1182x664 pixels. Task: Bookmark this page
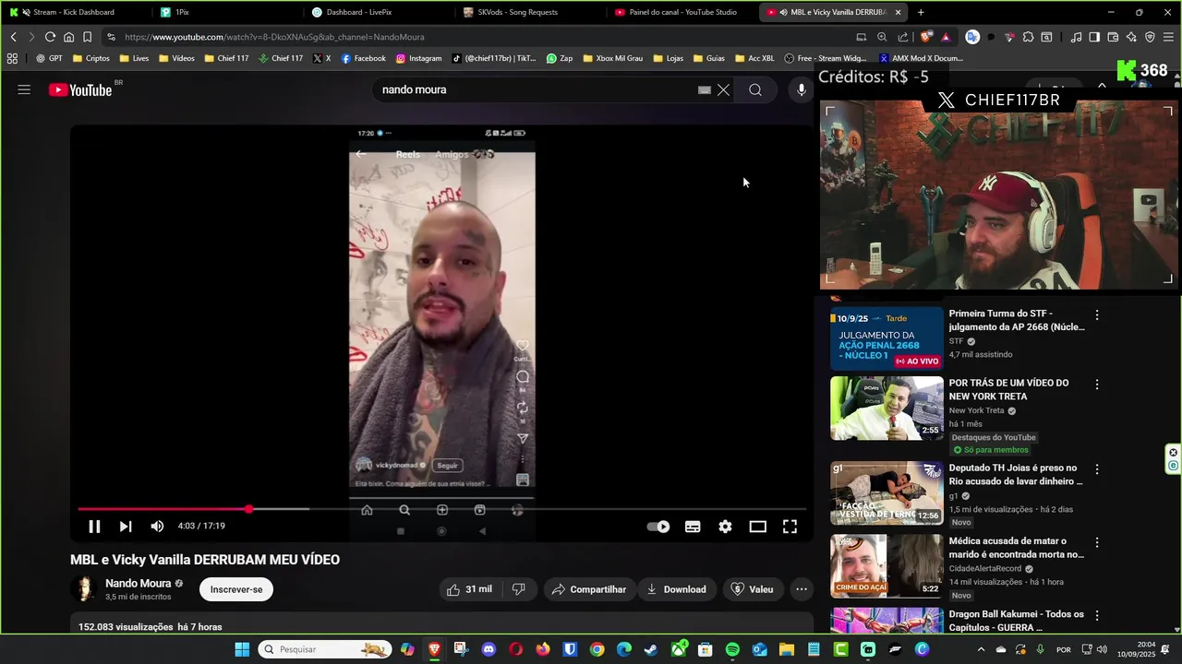[x=87, y=37]
